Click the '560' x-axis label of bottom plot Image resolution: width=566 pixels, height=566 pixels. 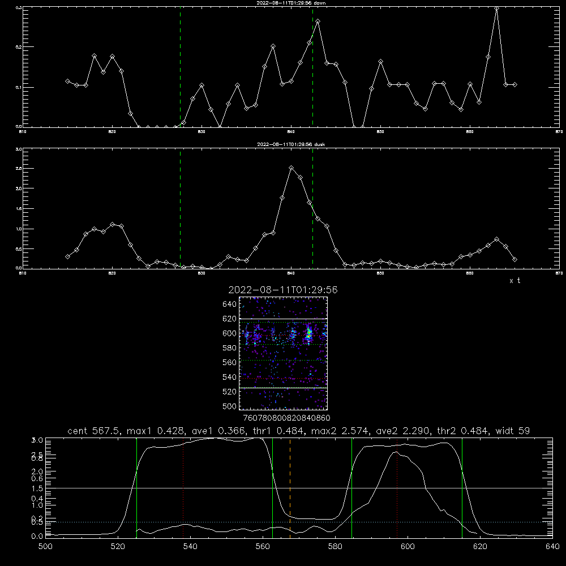point(263,547)
